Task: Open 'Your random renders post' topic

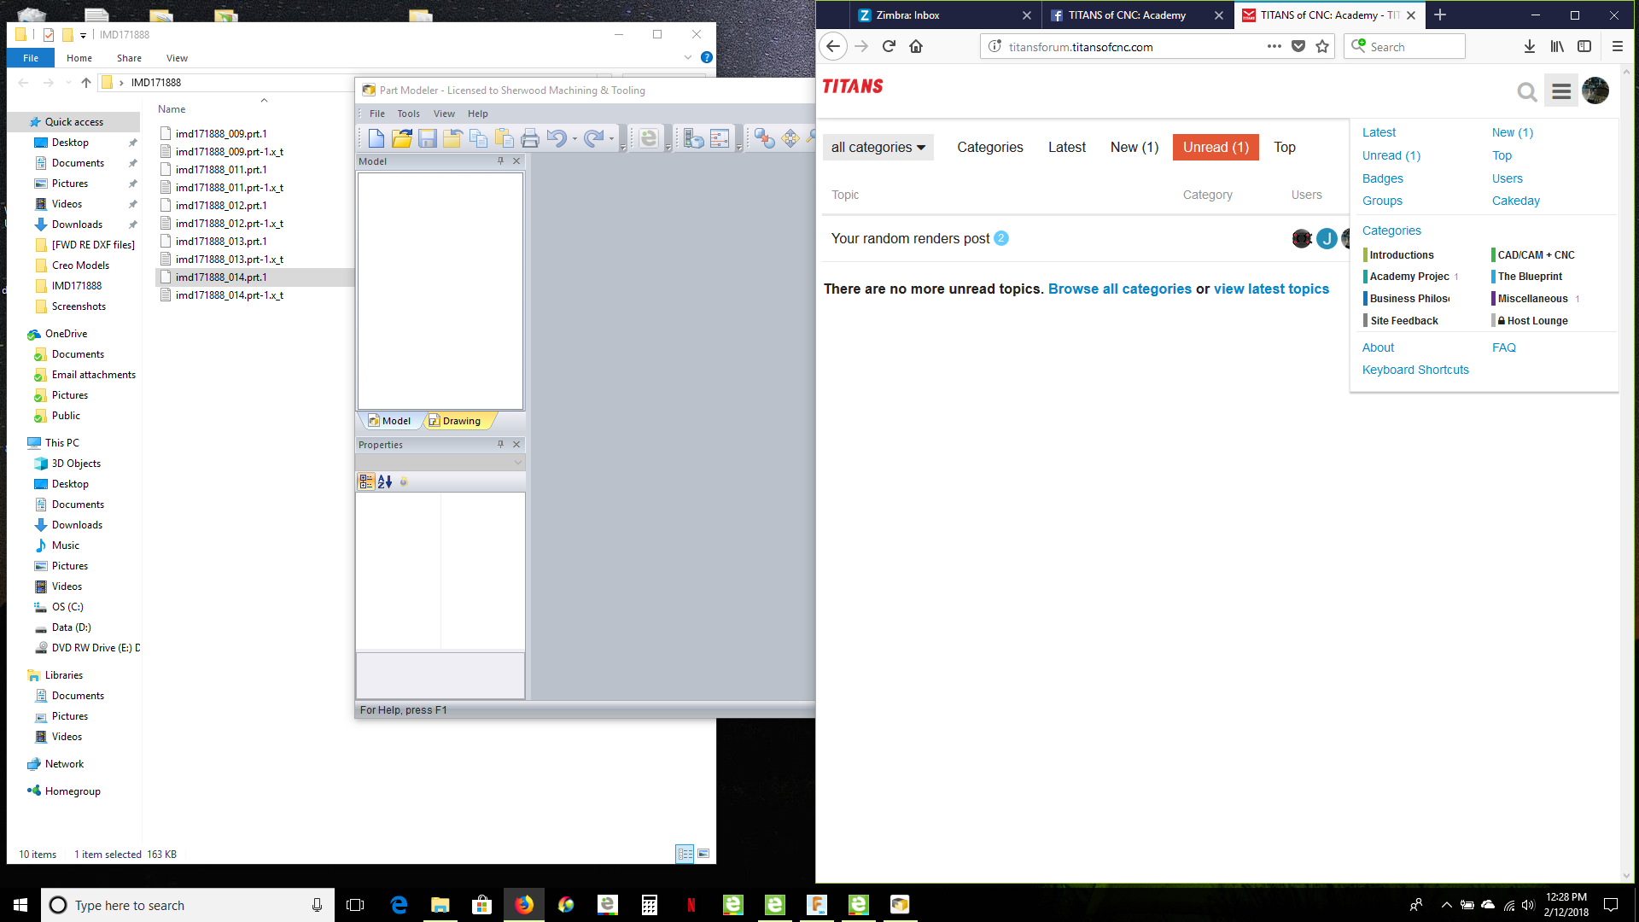Action: tap(910, 238)
